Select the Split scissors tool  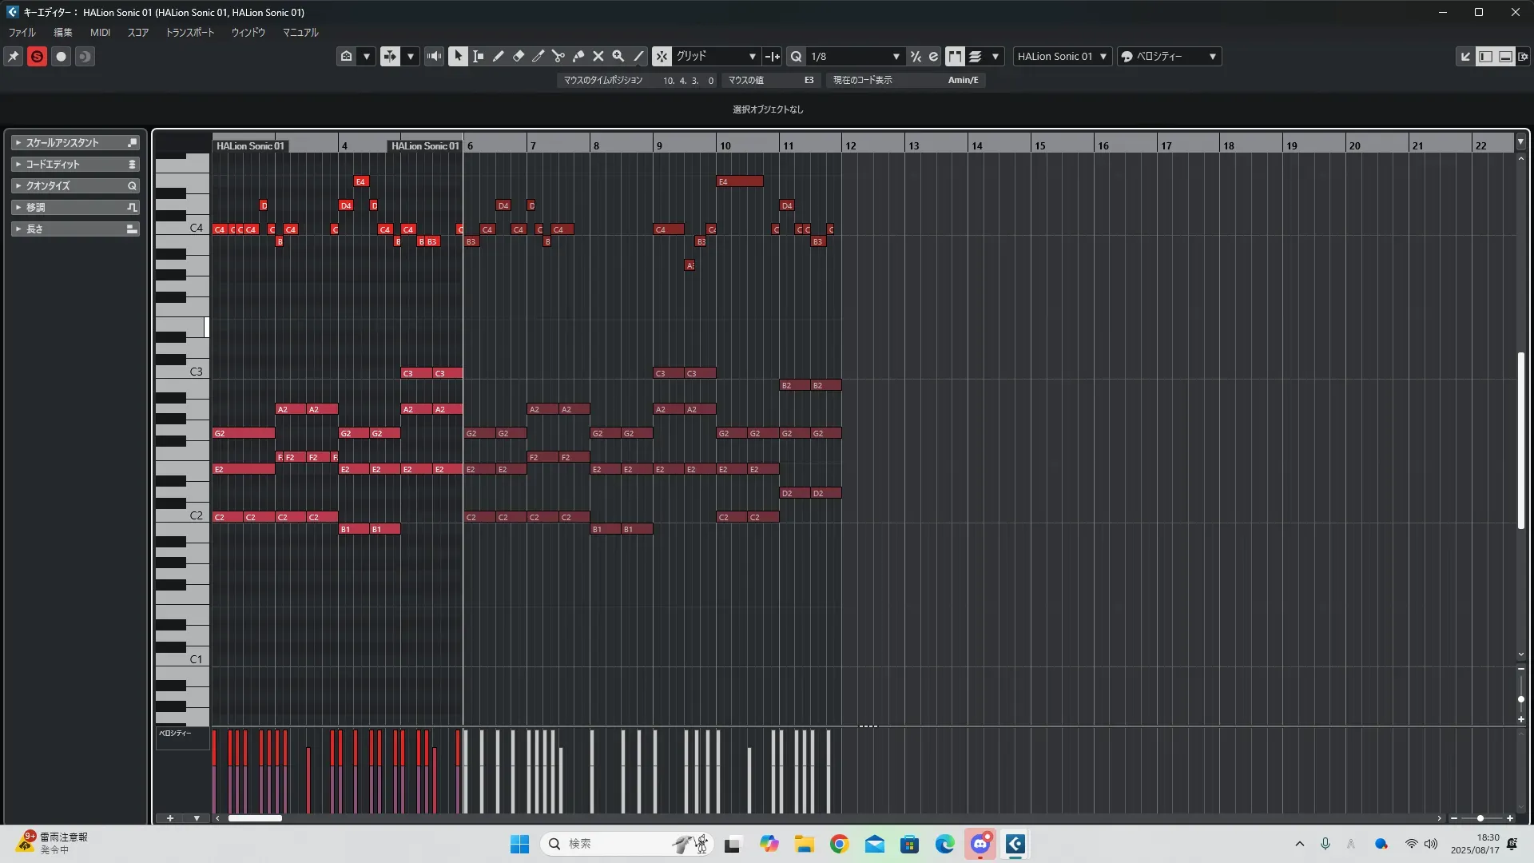558,56
